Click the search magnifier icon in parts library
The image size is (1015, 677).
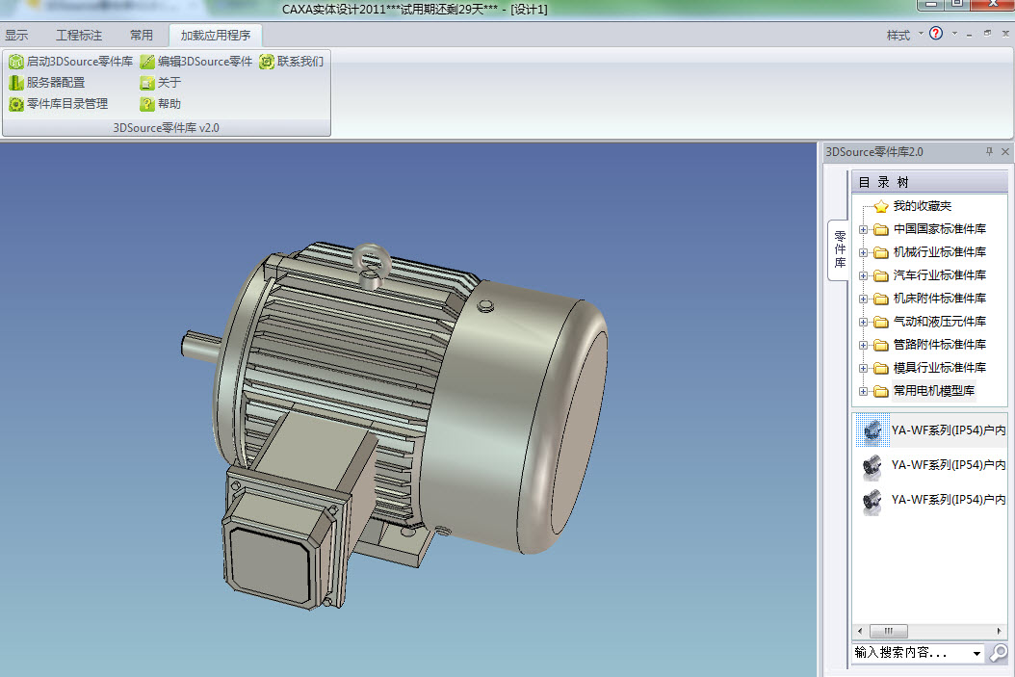(x=999, y=653)
